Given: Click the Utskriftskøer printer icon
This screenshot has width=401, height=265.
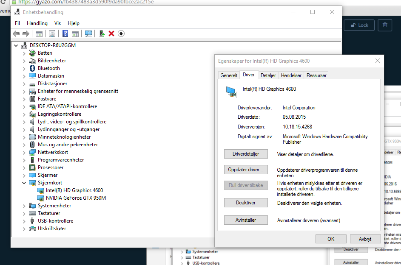Looking at the screenshot, I should pos(32,229).
